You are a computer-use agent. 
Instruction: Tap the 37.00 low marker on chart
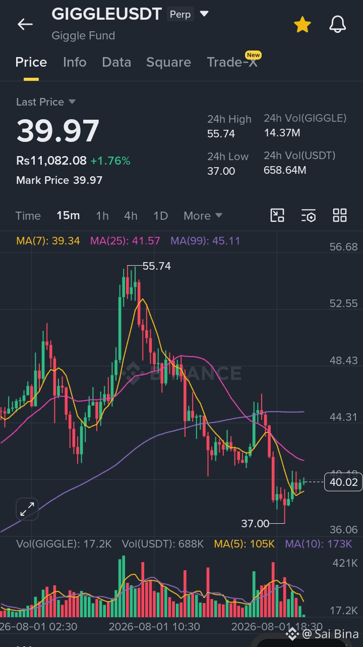click(255, 523)
